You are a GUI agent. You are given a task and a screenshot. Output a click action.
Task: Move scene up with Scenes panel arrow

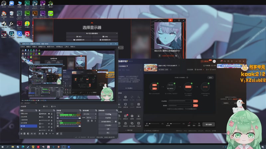click(32, 134)
